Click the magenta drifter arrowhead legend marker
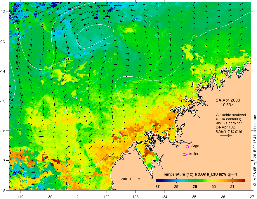Viewport: 257px width, 199px height. click(x=185, y=155)
